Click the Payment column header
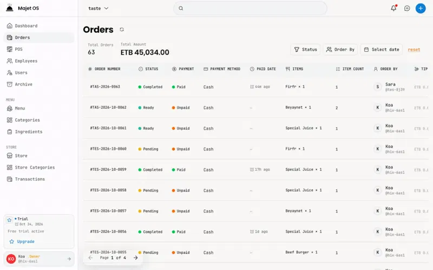Viewport: 433px width, 270px height. [183, 69]
